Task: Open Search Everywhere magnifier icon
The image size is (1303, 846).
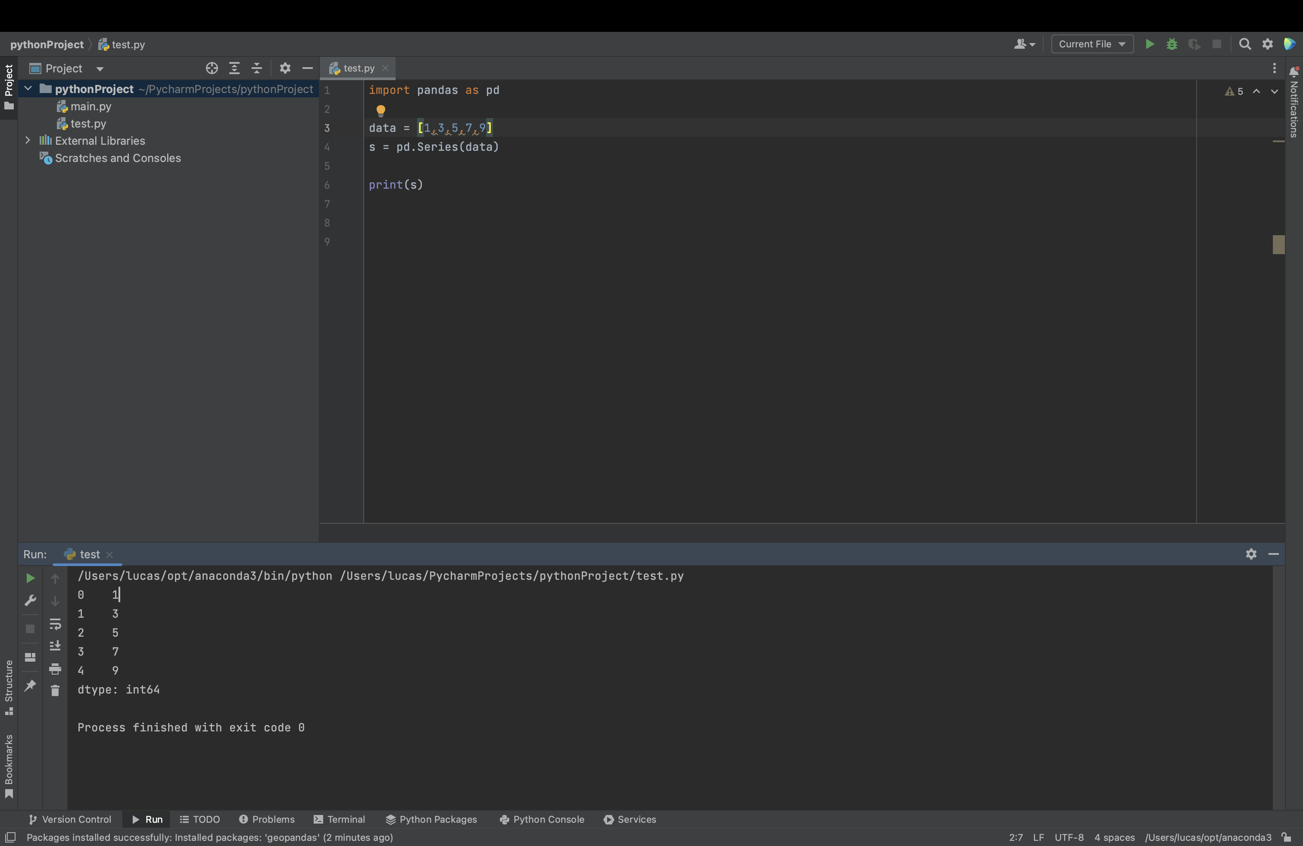Action: click(1244, 44)
